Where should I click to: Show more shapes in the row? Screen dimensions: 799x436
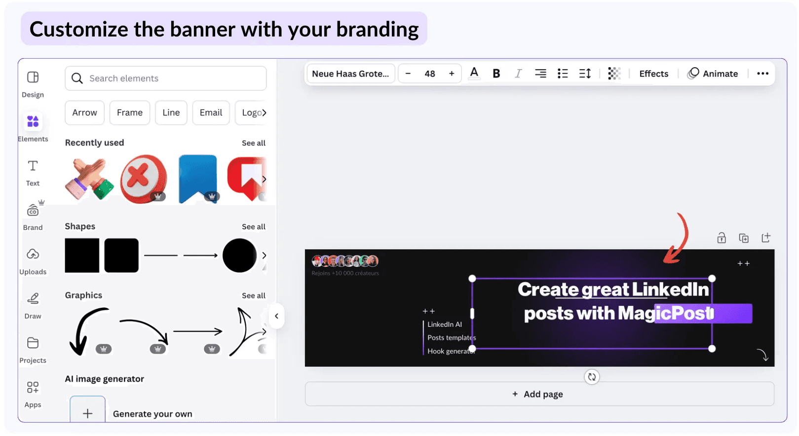[x=264, y=255]
